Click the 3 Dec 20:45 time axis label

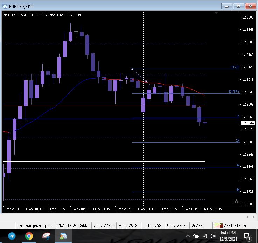pos(78,209)
